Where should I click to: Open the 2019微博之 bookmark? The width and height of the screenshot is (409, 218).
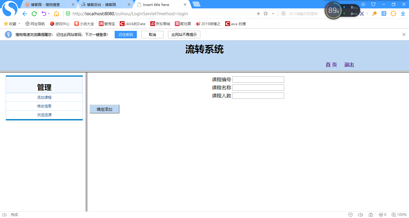[x=208, y=24]
